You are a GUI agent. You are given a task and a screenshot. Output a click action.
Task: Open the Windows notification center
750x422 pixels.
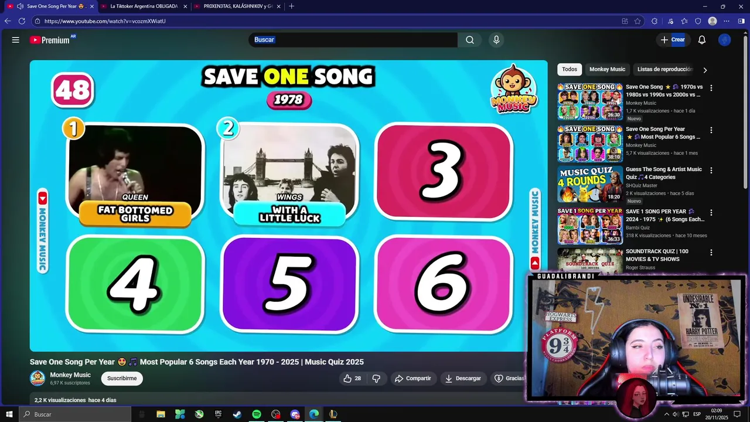pyautogui.click(x=737, y=414)
